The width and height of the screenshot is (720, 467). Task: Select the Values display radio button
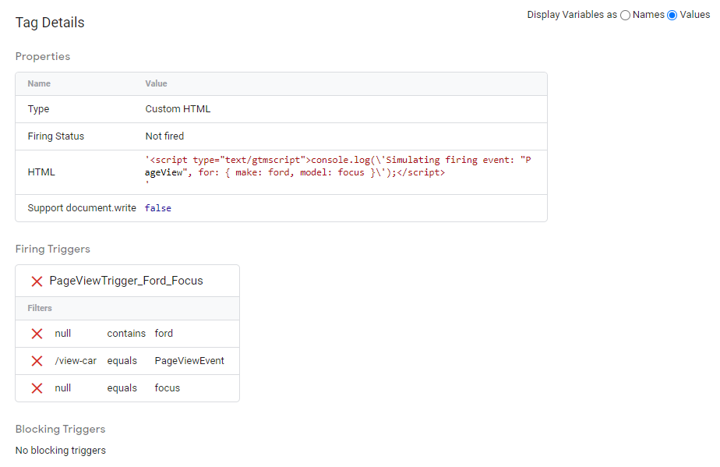672,16
